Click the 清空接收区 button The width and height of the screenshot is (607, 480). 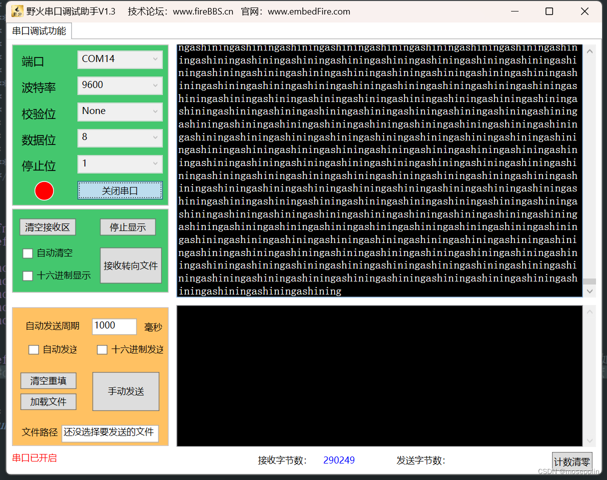pyautogui.click(x=47, y=227)
